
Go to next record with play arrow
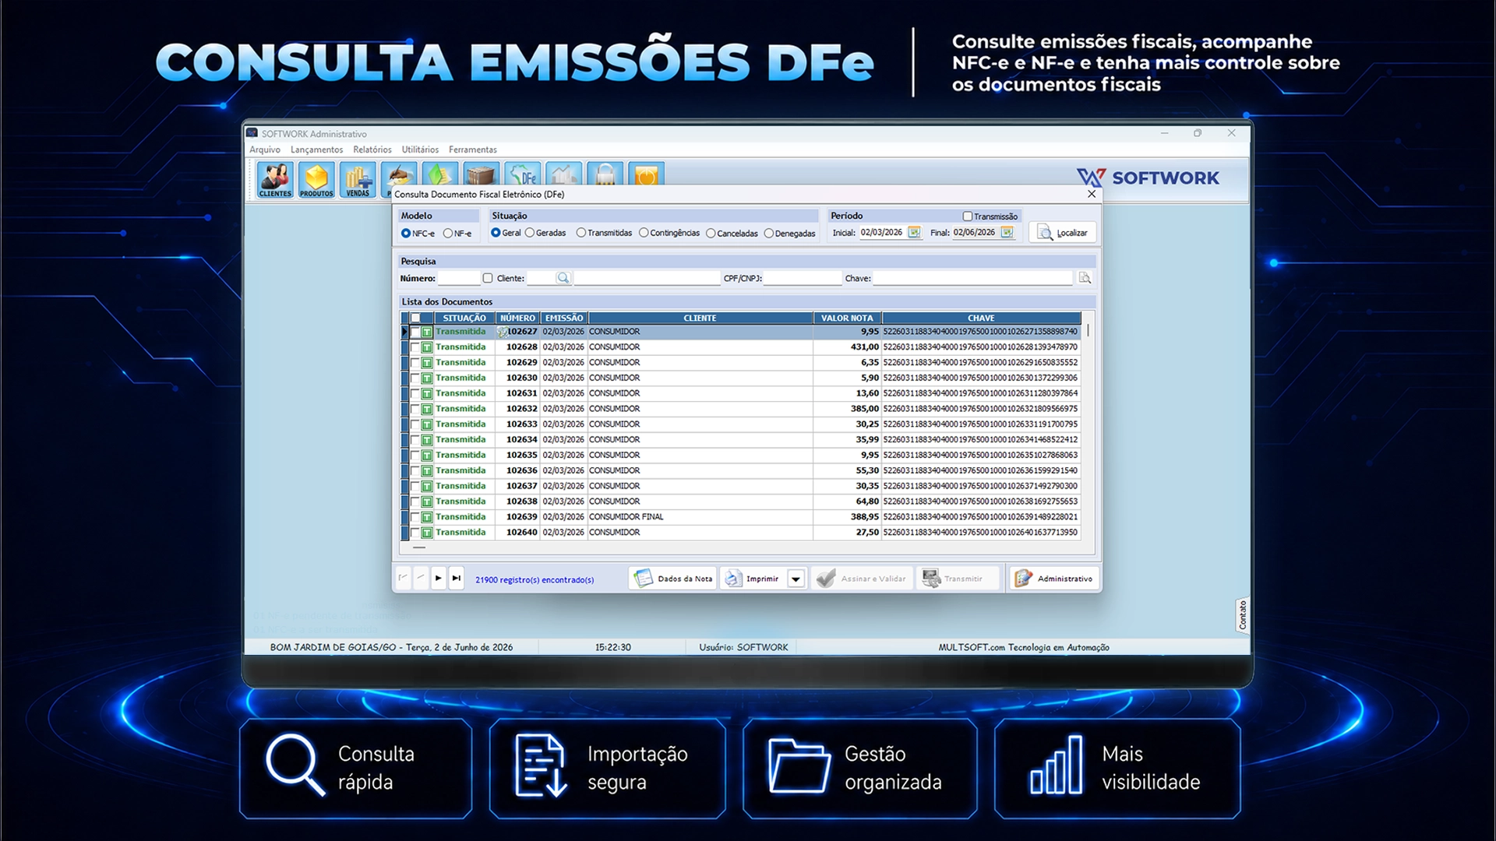point(439,578)
